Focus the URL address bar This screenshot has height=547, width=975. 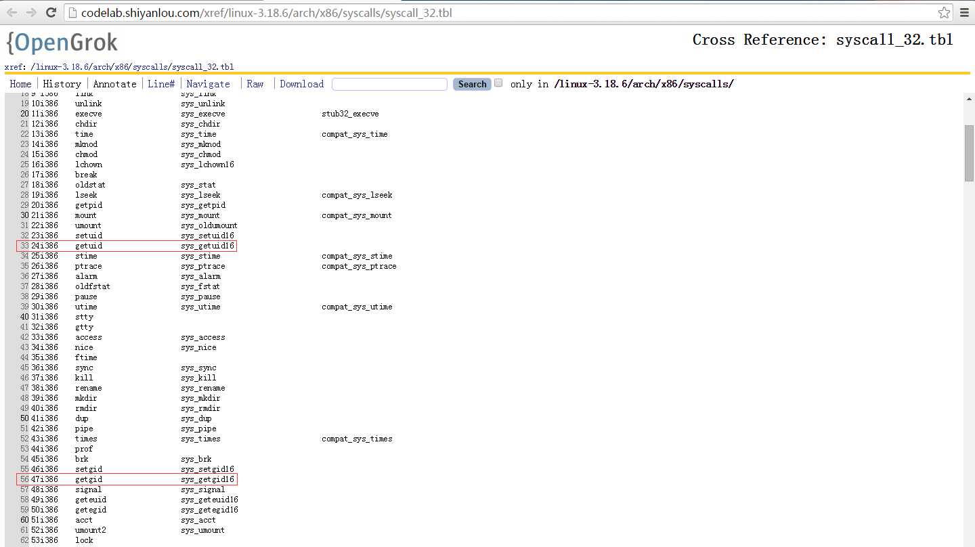click(508, 13)
